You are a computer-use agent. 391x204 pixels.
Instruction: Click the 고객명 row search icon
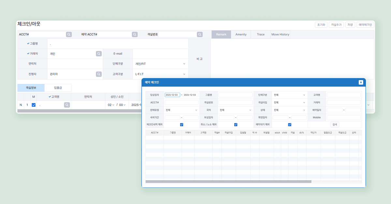click(x=67, y=105)
